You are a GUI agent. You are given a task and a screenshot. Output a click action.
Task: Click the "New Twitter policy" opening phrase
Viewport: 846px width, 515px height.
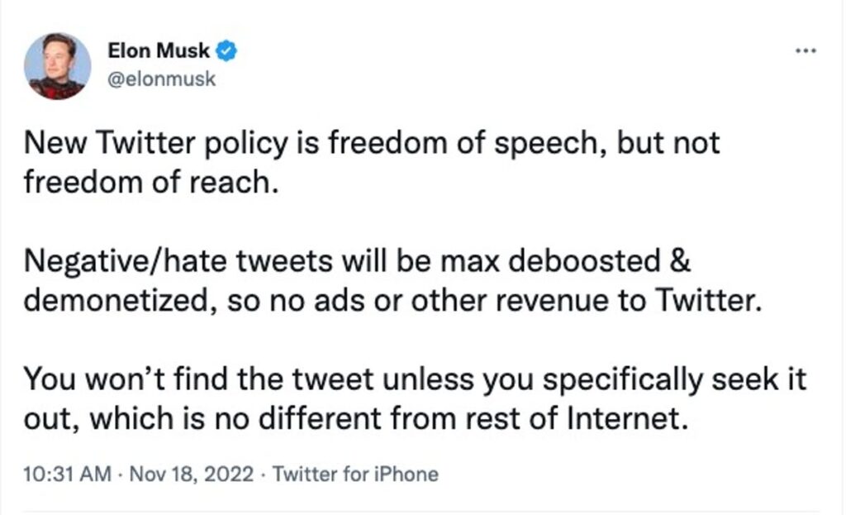pyautogui.click(x=156, y=144)
